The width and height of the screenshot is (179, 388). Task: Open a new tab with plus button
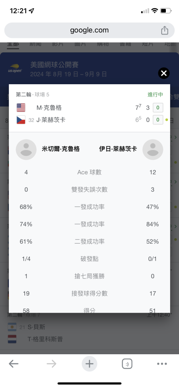point(89,364)
